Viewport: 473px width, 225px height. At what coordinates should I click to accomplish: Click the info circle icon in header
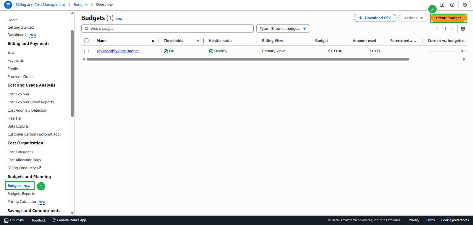pyautogui.click(x=452, y=5)
